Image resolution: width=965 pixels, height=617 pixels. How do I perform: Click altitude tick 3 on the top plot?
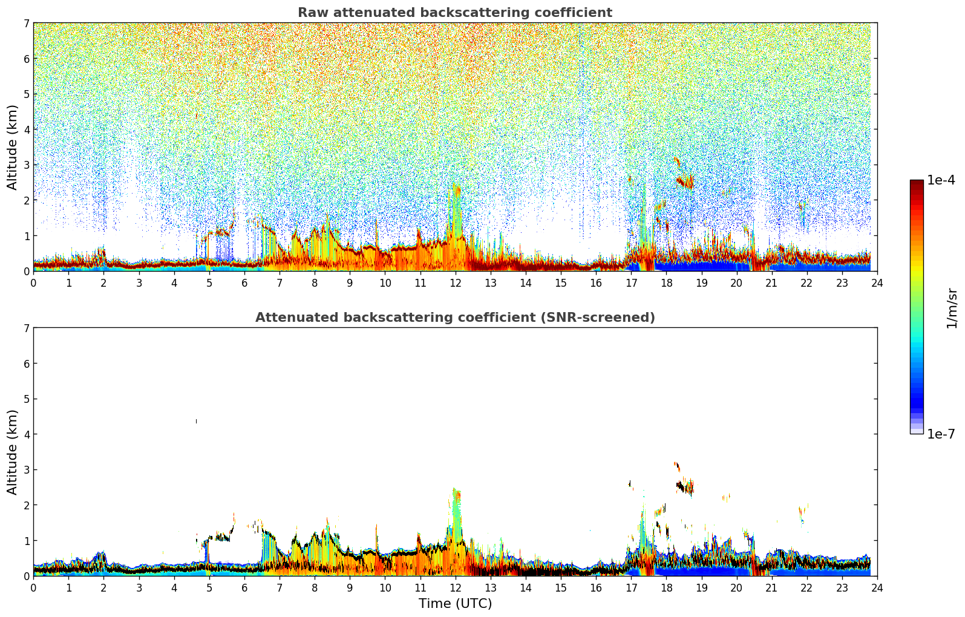click(x=26, y=165)
